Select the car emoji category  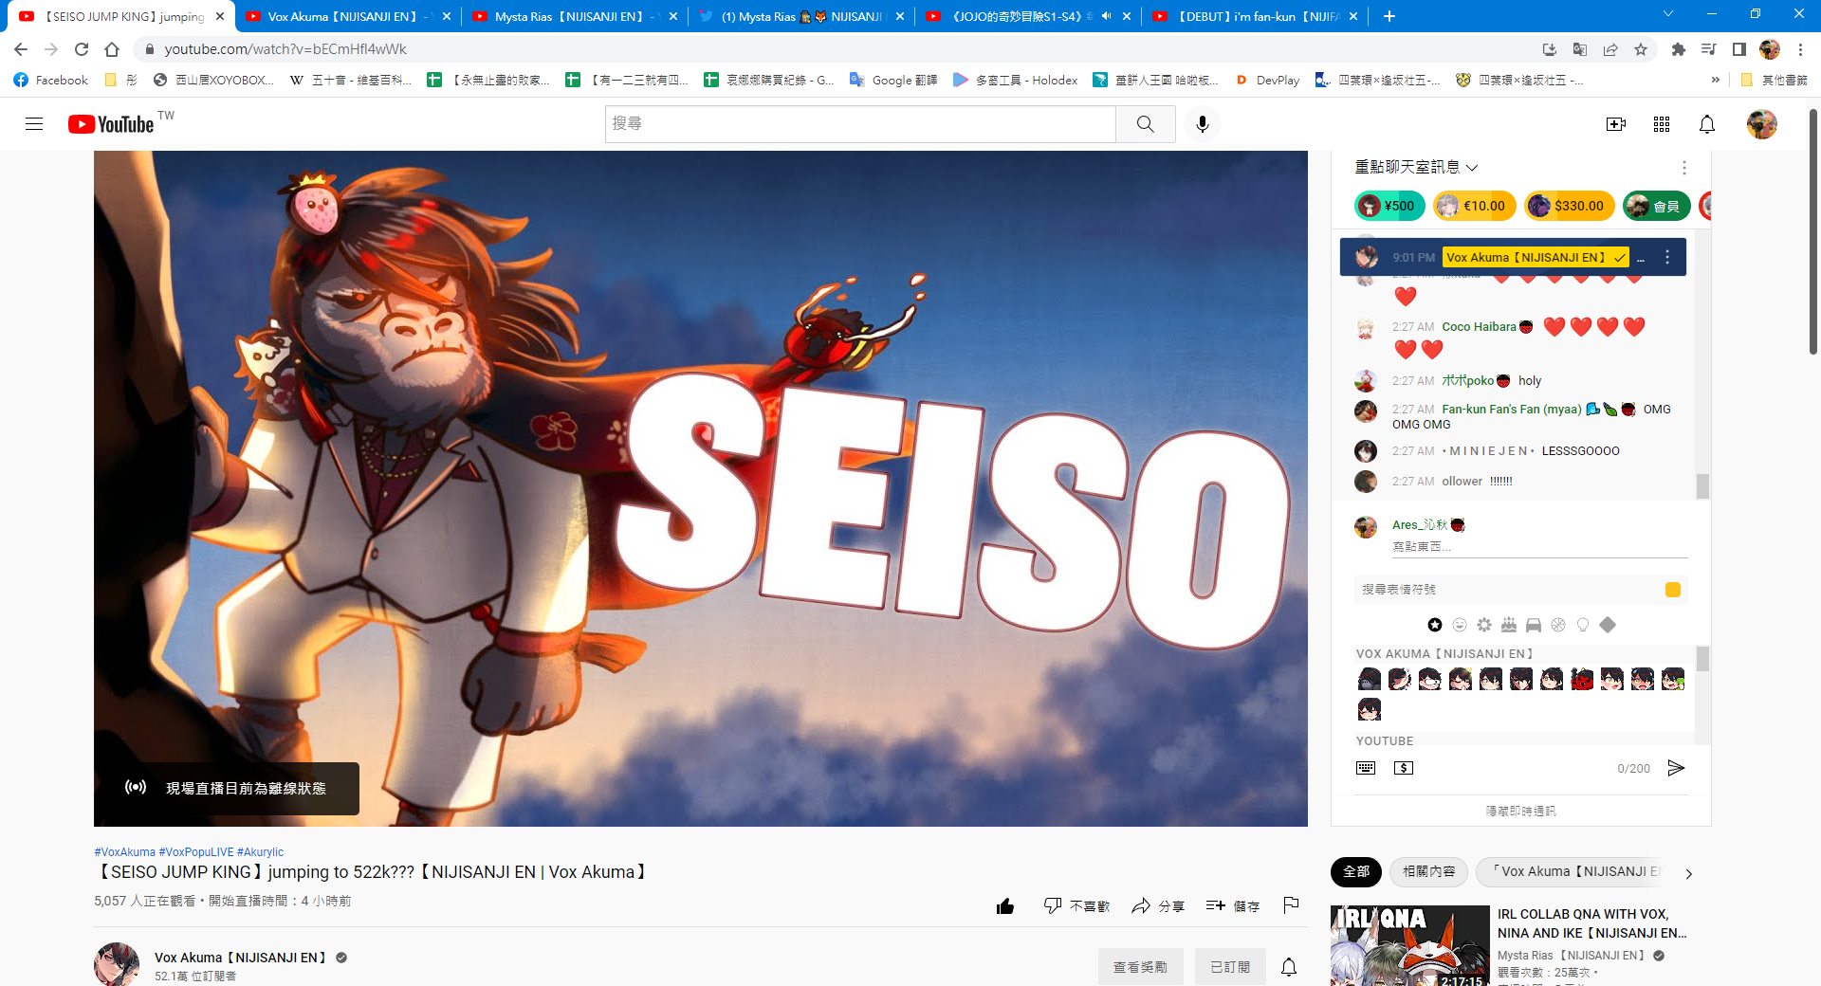coord(1534,625)
